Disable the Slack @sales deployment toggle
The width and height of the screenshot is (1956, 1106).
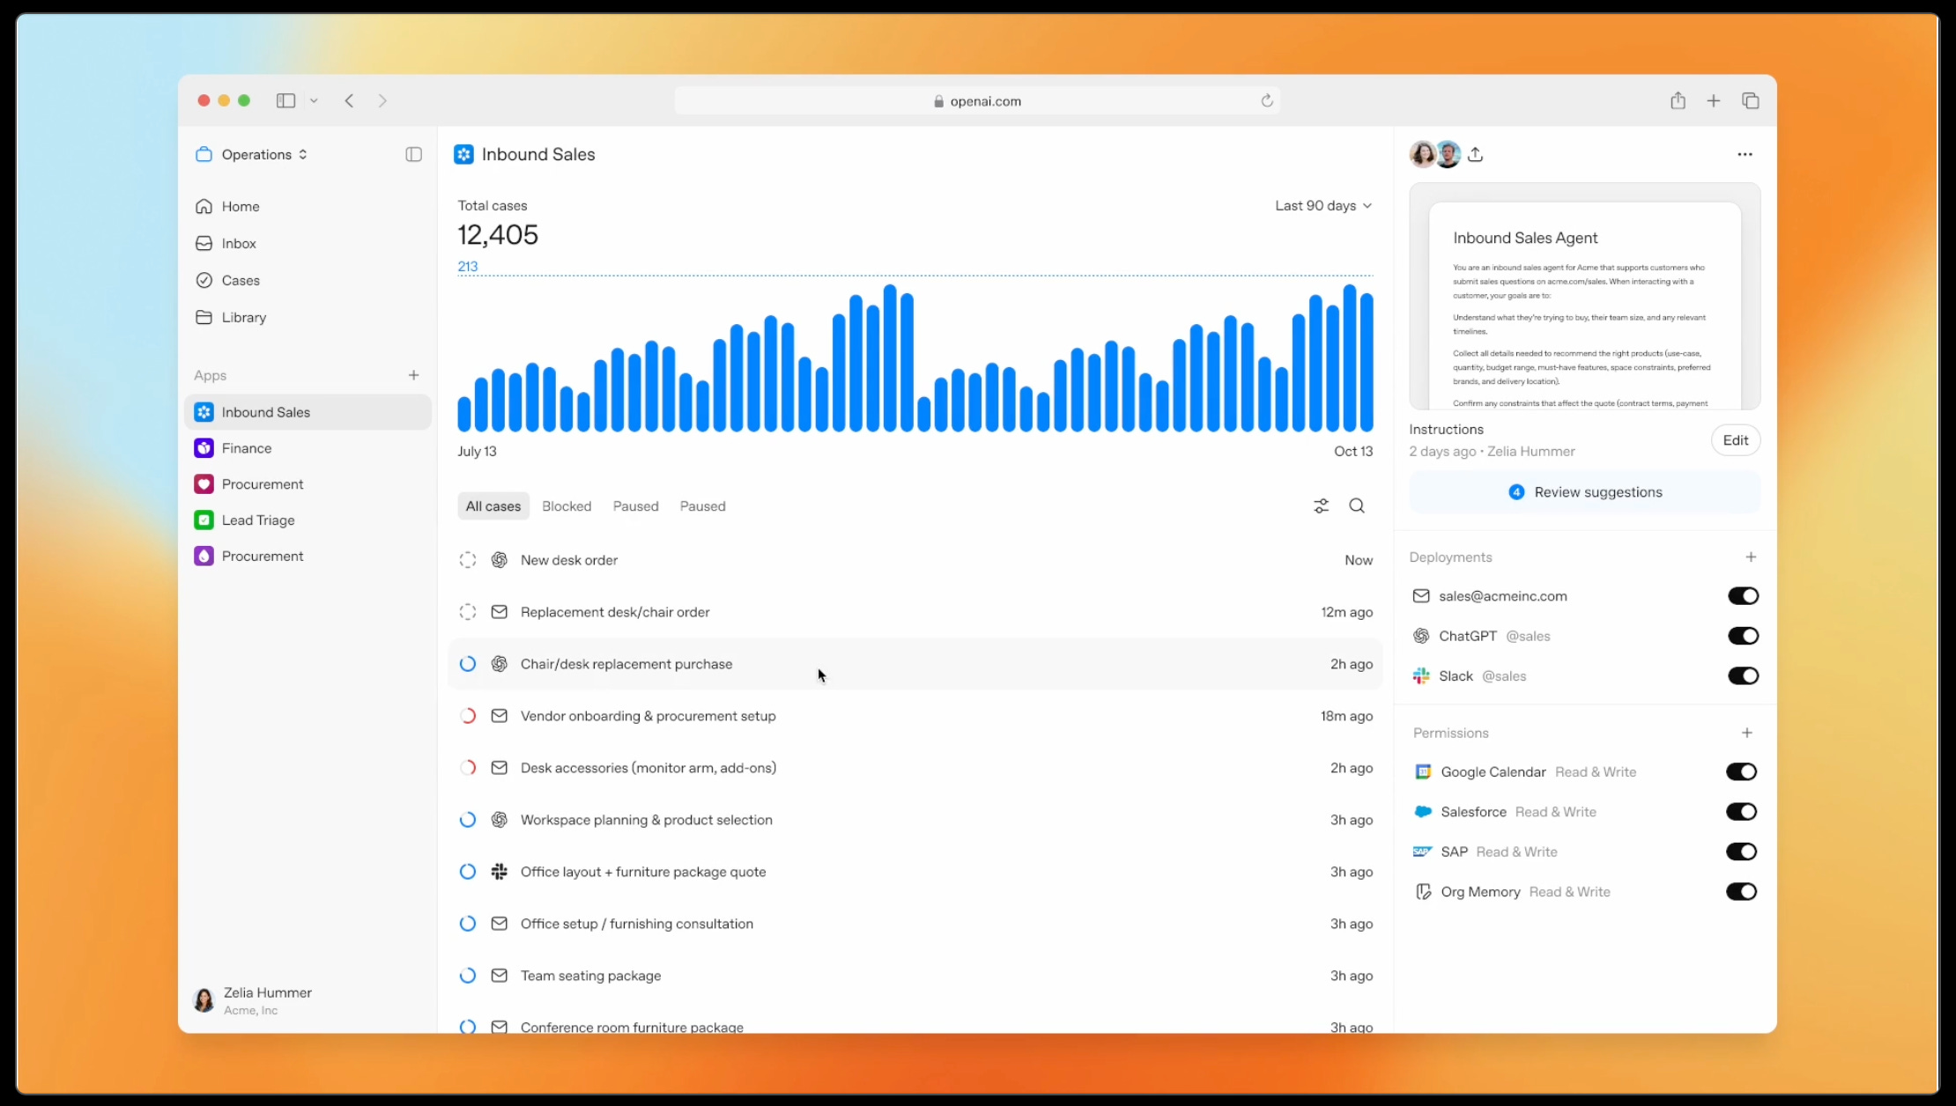(1742, 676)
